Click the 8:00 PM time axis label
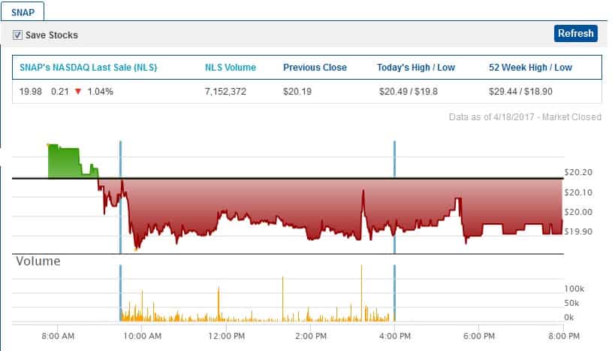This screenshot has height=351, width=615. pos(564,336)
